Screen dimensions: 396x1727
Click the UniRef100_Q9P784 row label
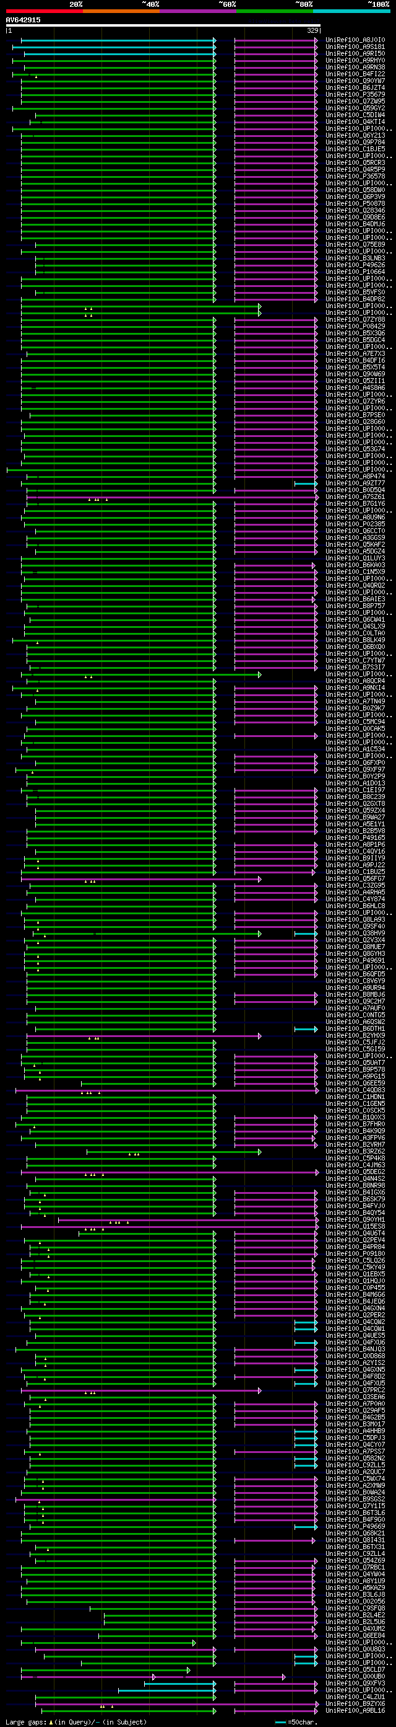click(355, 142)
